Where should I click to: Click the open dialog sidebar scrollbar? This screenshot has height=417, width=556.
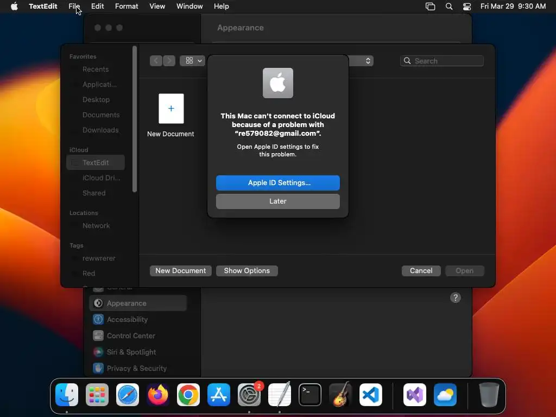pos(135,119)
